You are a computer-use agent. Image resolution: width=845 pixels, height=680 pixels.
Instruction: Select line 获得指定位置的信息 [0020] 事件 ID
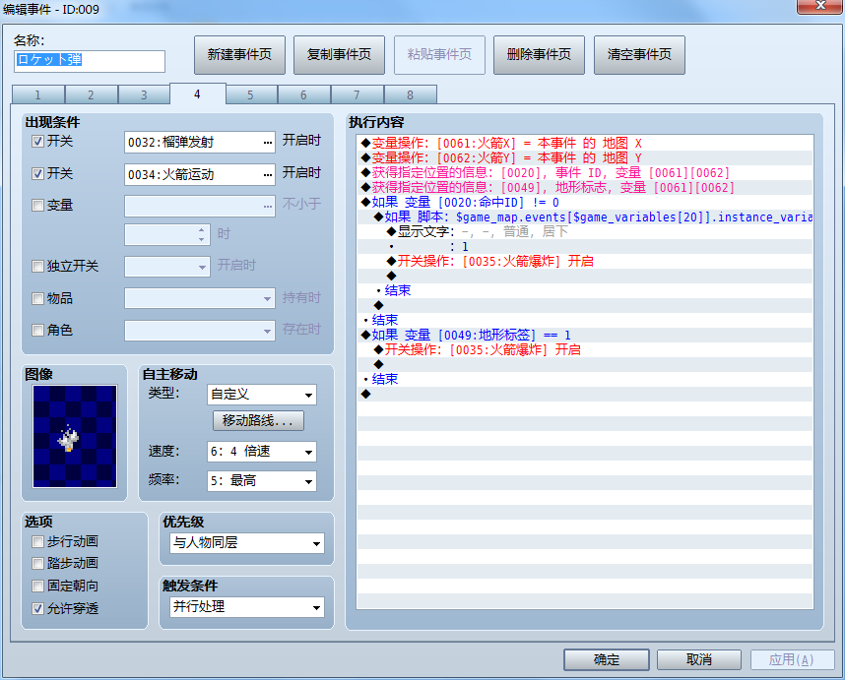[585, 173]
